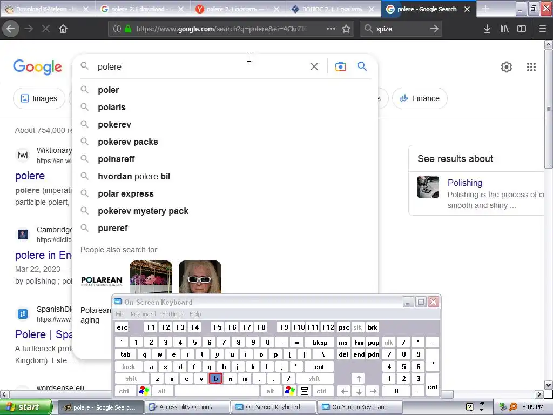This screenshot has height=415, width=553.
Task: Open new tab with plus button
Action: point(485,9)
